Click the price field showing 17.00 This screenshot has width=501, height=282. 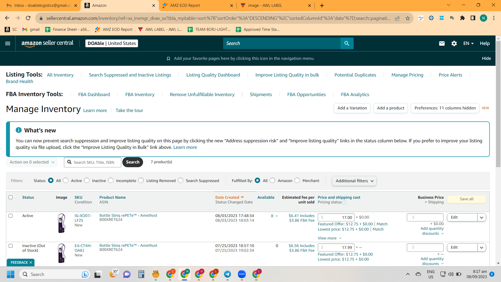[336, 218]
